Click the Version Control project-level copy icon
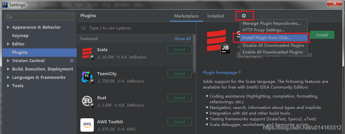 72,60
